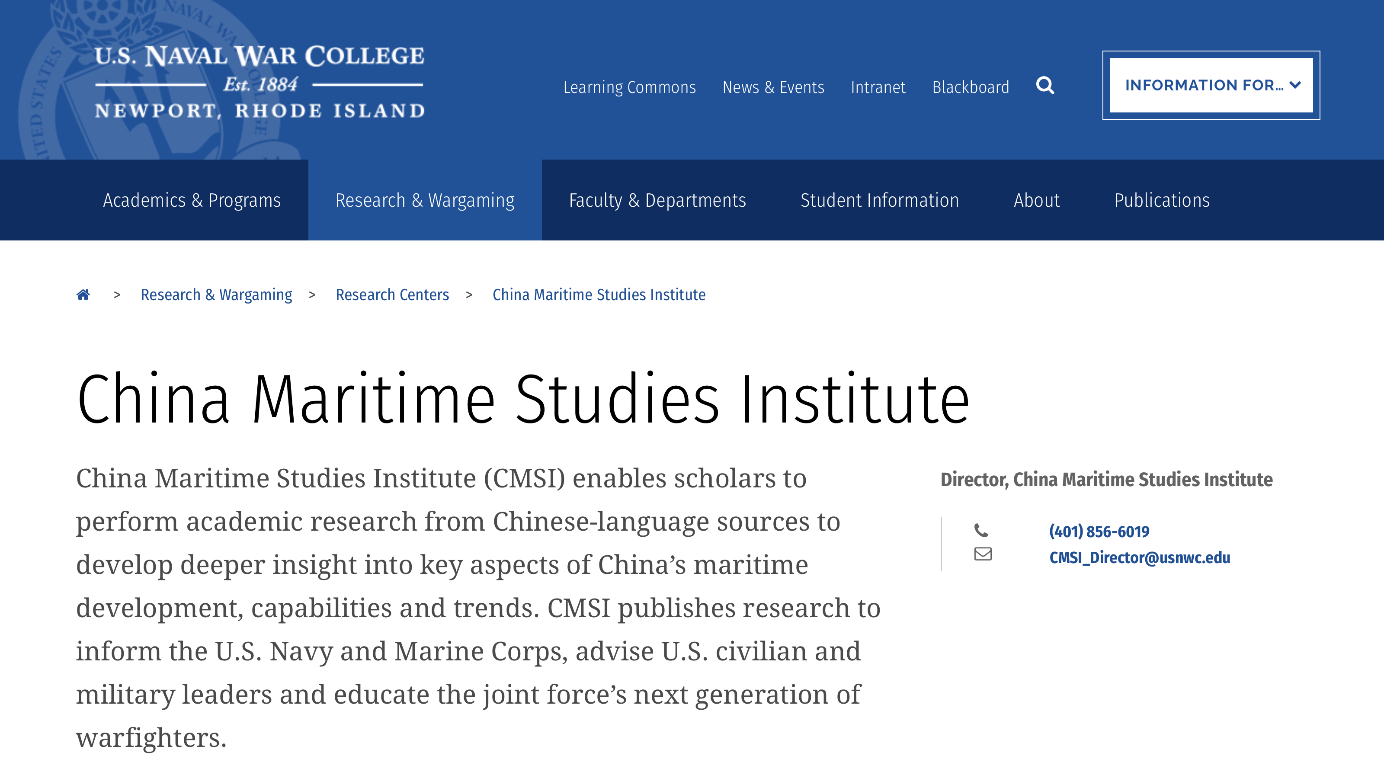Expand the Information For dropdown
Screen dimensions: 1384x775
click(x=1211, y=85)
